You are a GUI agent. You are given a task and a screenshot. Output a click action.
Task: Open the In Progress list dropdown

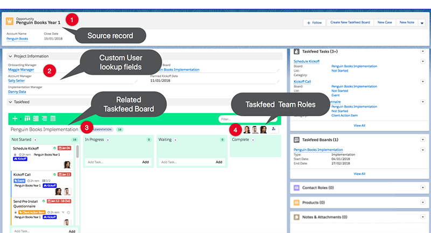point(108,139)
